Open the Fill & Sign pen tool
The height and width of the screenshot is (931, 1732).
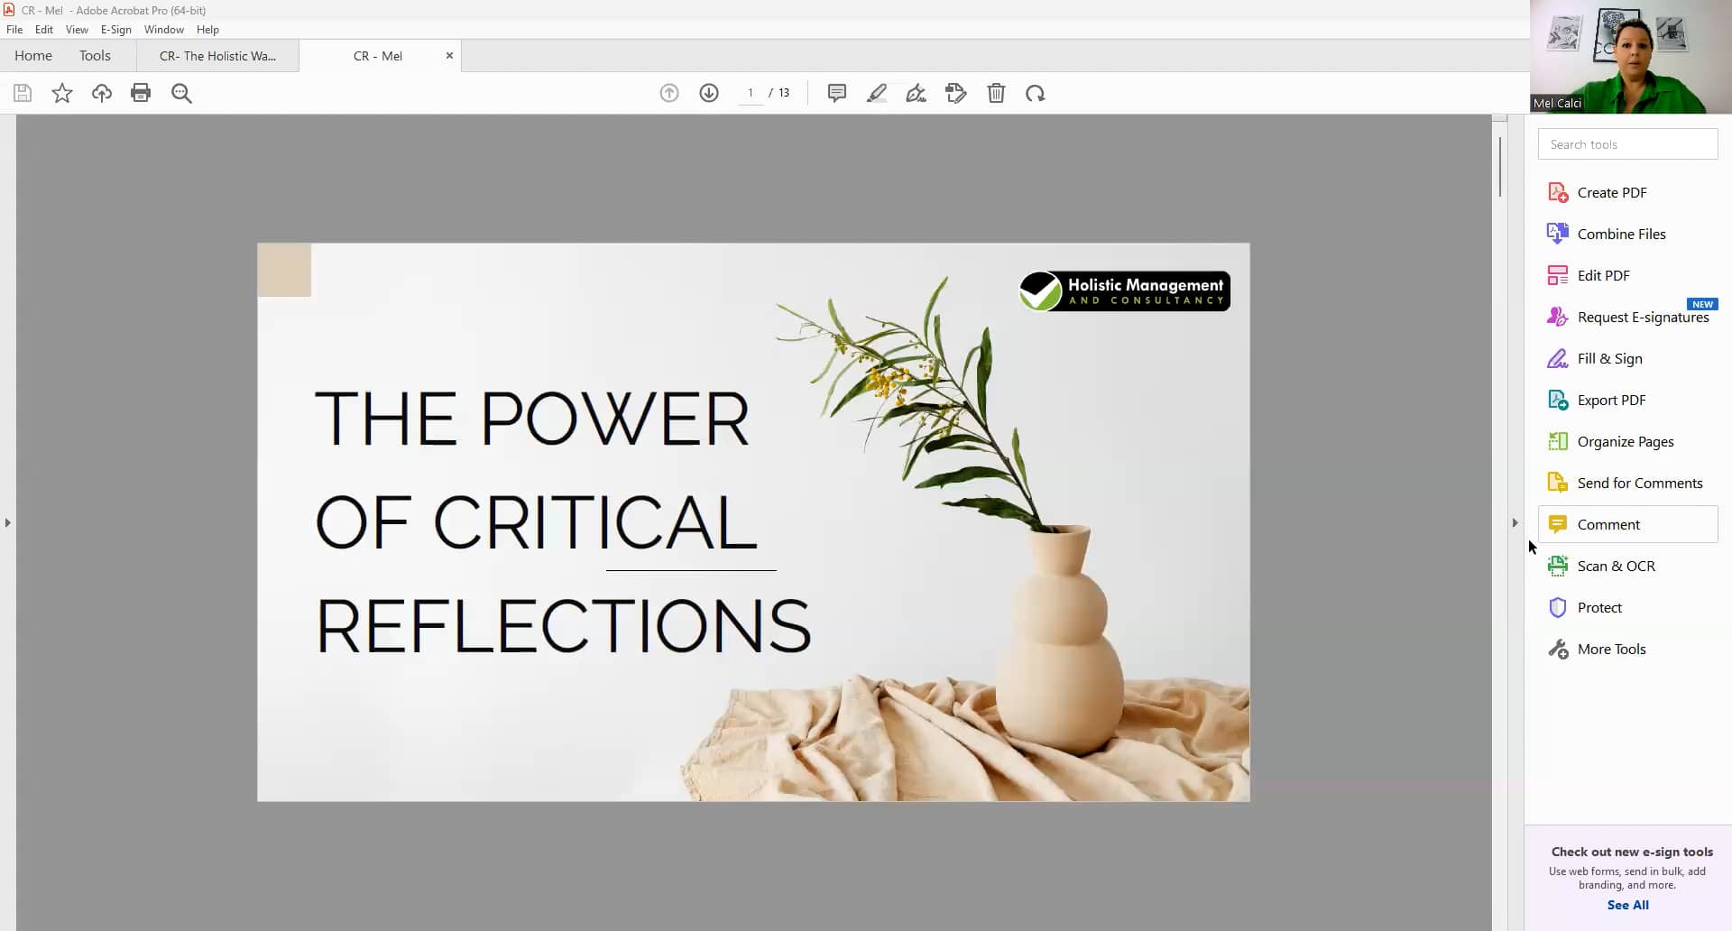(x=916, y=92)
